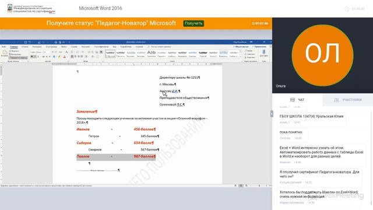This screenshot has height=210, width=373.
Task: Select the Обычный style in gallery
Action: [110, 54]
